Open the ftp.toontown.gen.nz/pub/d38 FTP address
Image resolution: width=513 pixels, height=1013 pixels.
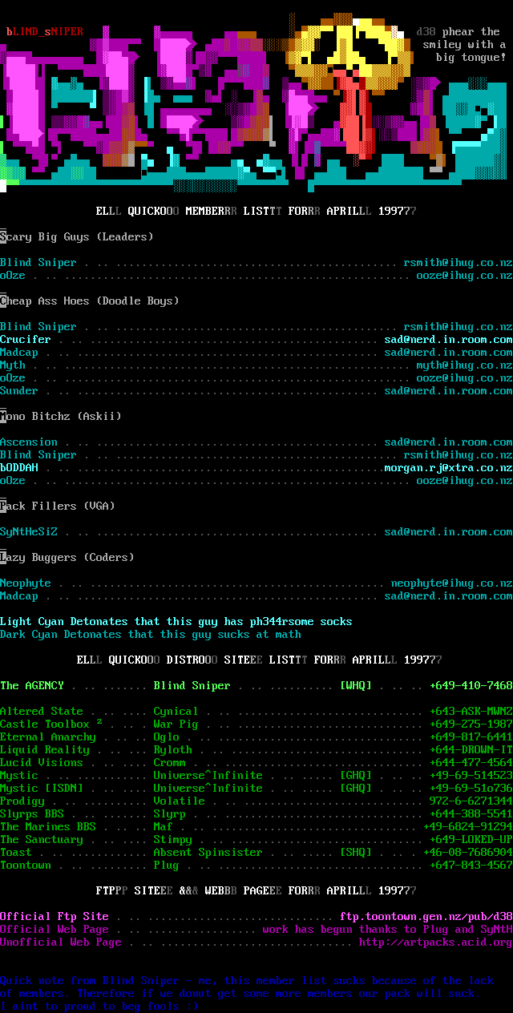[426, 917]
